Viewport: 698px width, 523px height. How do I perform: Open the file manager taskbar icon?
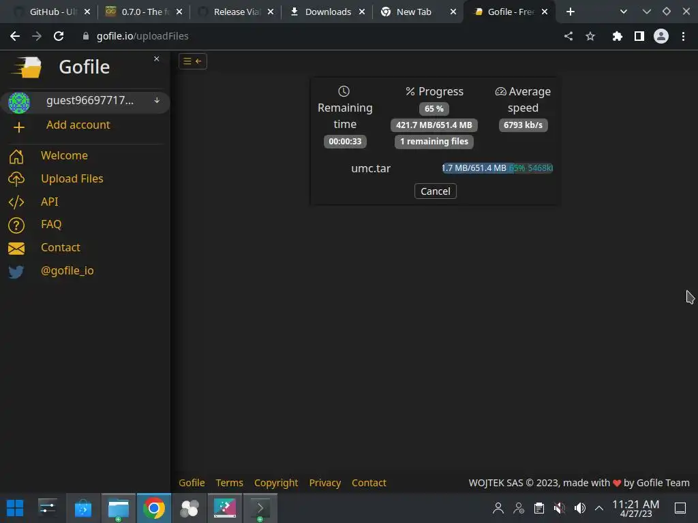[x=119, y=508]
